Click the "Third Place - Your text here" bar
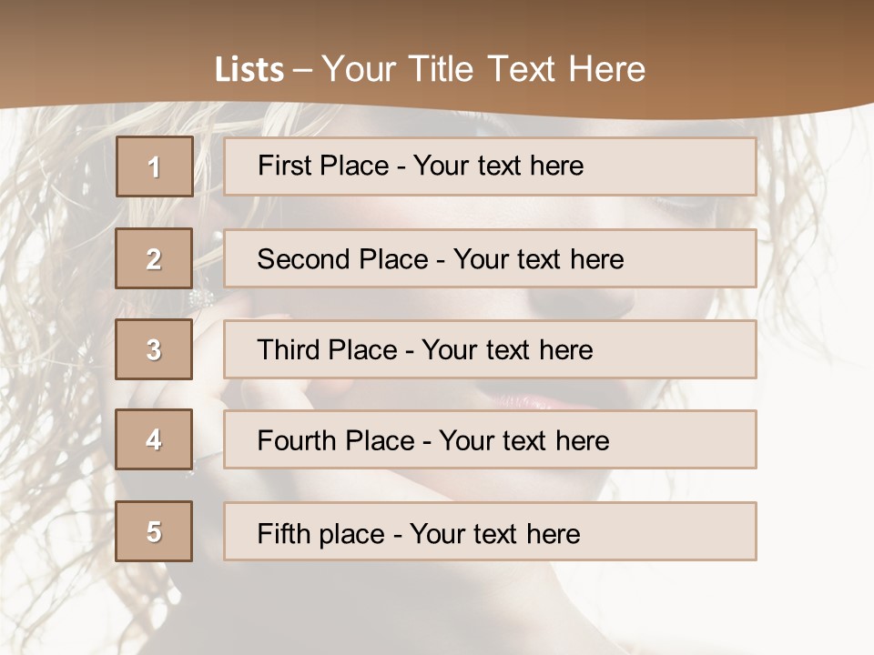 [x=490, y=350]
